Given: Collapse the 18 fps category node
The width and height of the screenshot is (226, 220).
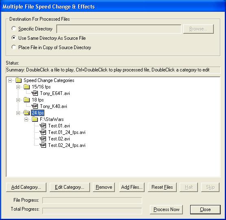Looking at the screenshot, I should coord(18,100).
